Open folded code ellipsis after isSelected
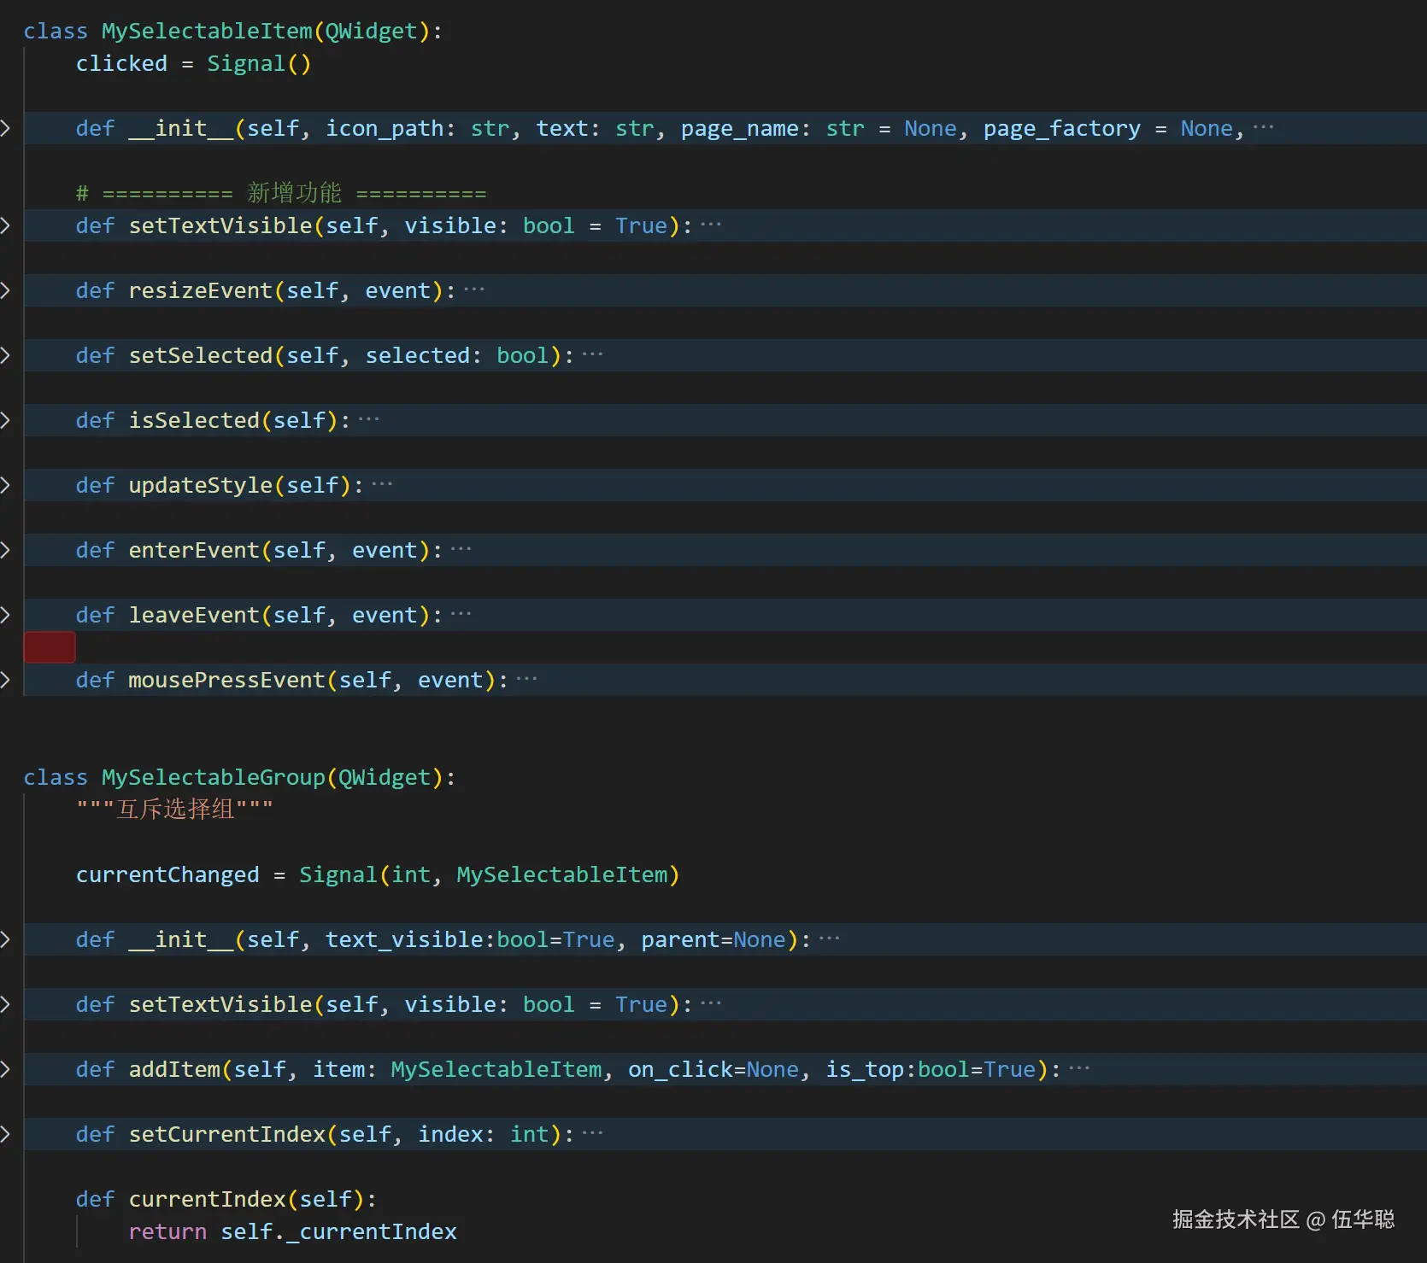The image size is (1427, 1263). pos(369,420)
